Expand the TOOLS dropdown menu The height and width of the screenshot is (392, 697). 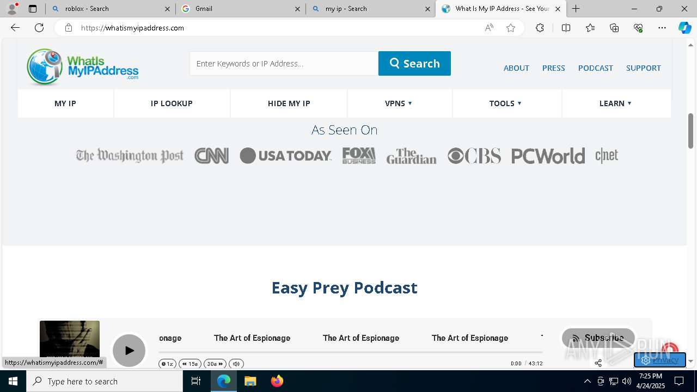[x=506, y=103]
